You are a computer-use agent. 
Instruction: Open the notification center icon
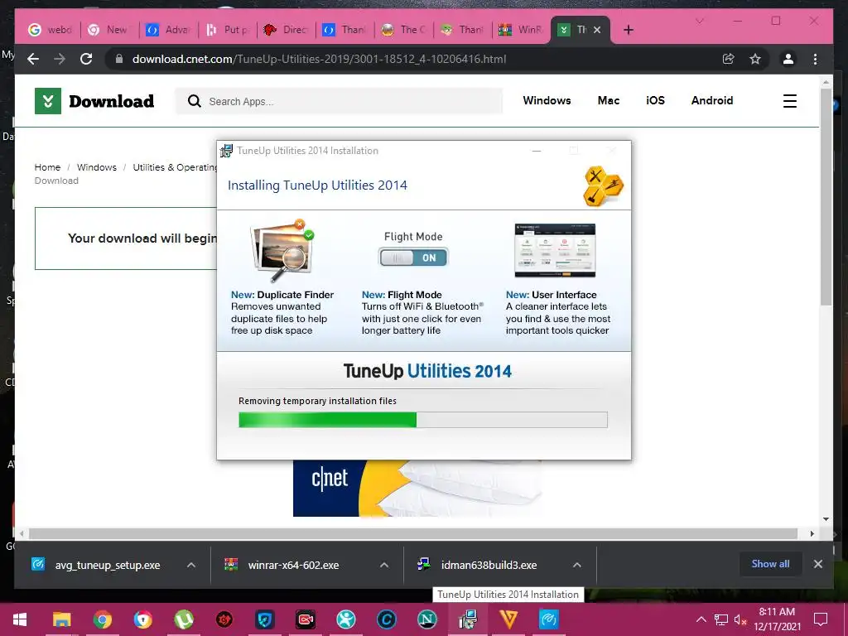click(x=821, y=619)
